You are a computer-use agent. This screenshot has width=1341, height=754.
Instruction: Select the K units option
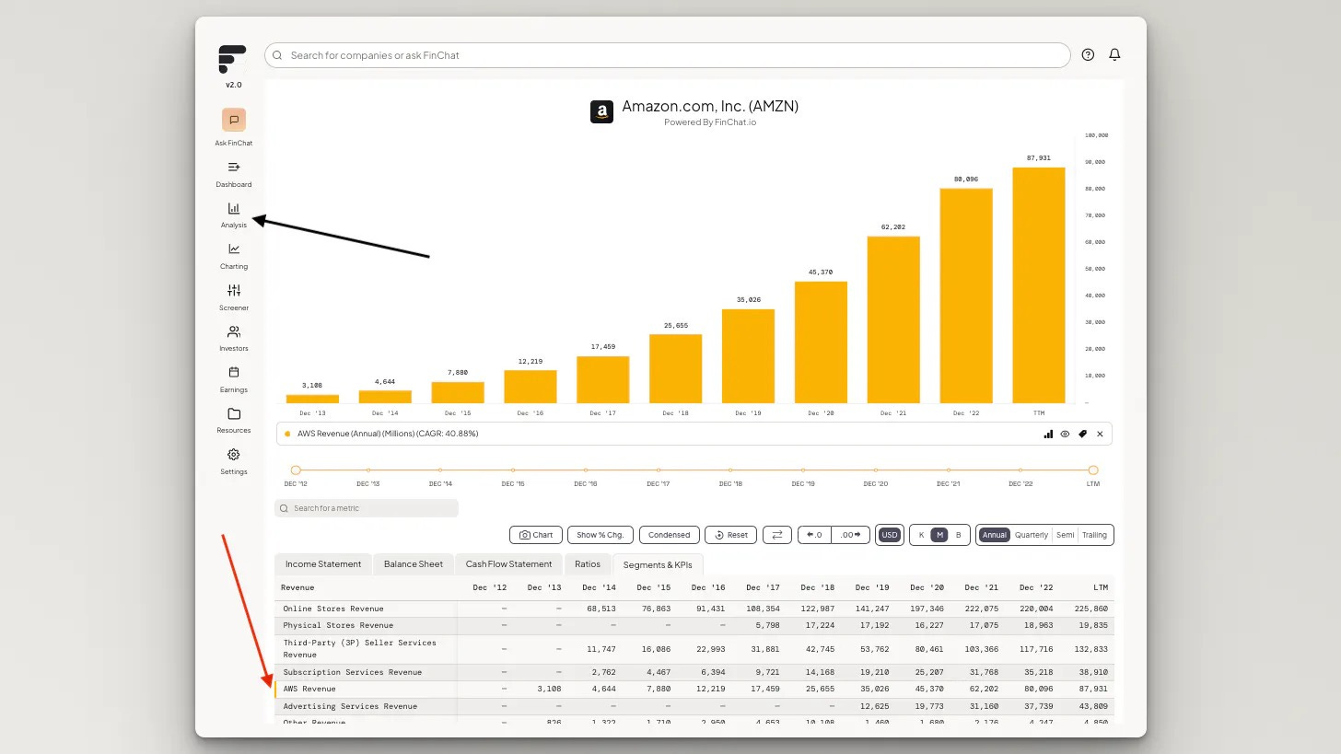click(922, 535)
